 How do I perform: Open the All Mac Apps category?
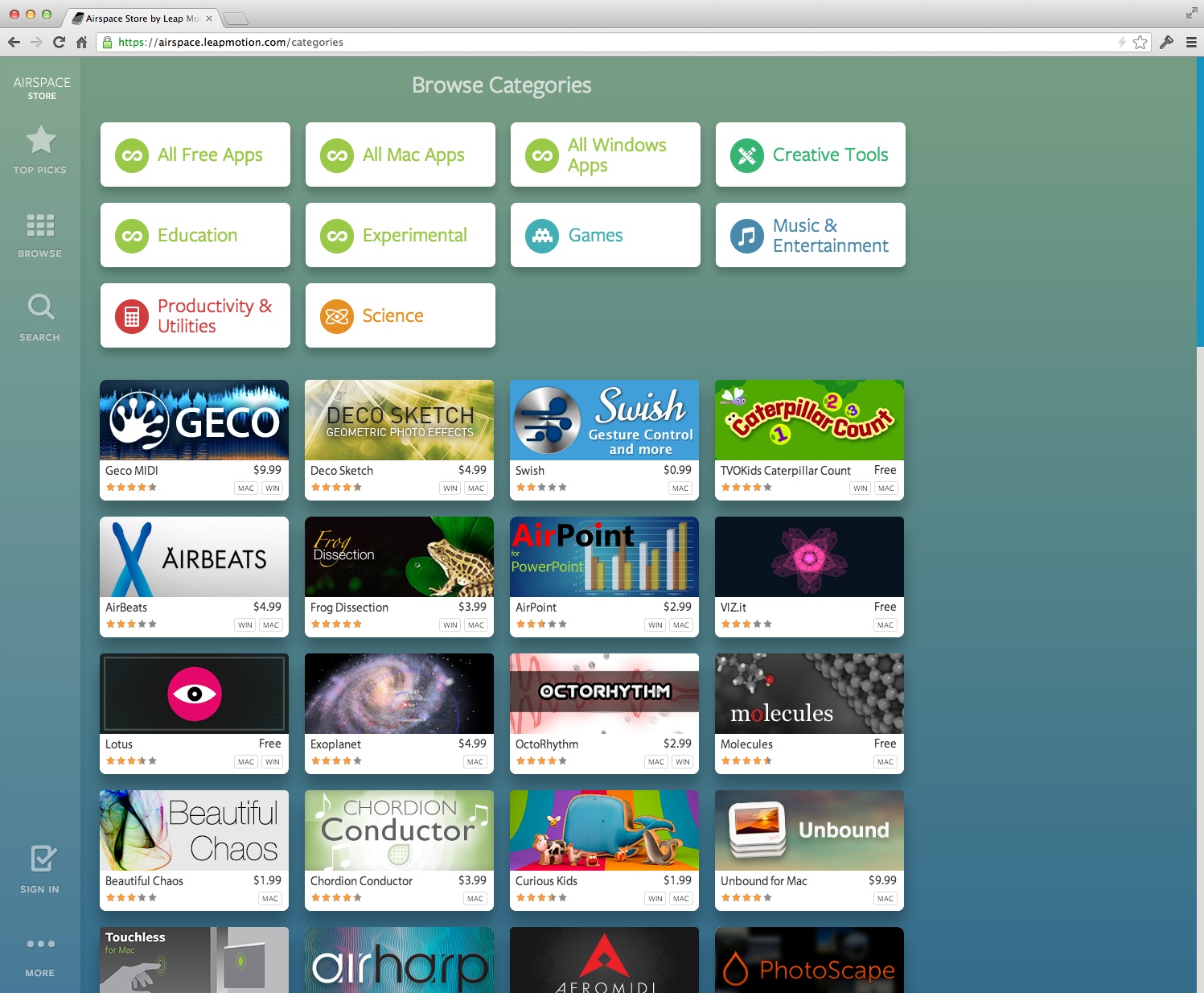(x=401, y=155)
